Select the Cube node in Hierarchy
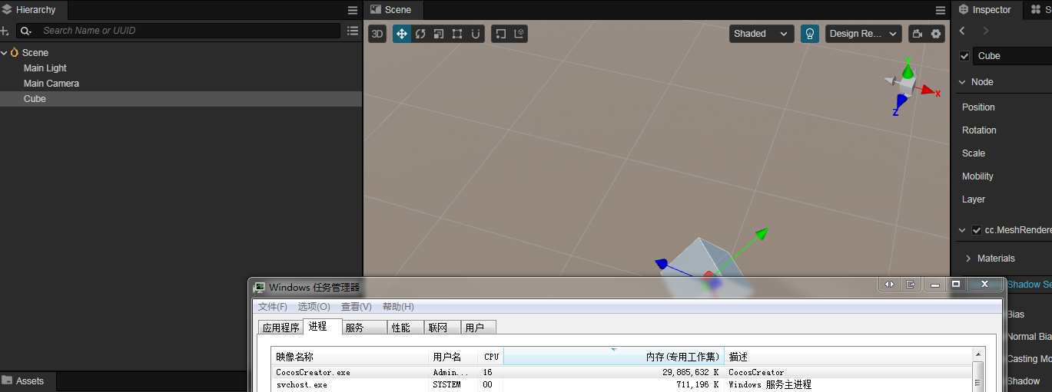 click(x=181, y=99)
